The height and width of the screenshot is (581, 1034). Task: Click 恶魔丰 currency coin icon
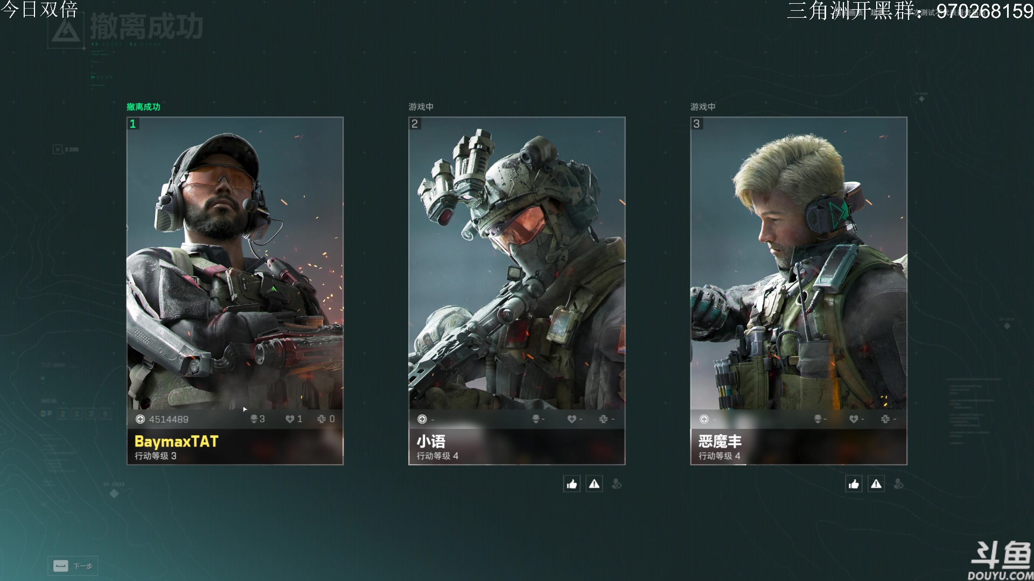click(x=704, y=419)
